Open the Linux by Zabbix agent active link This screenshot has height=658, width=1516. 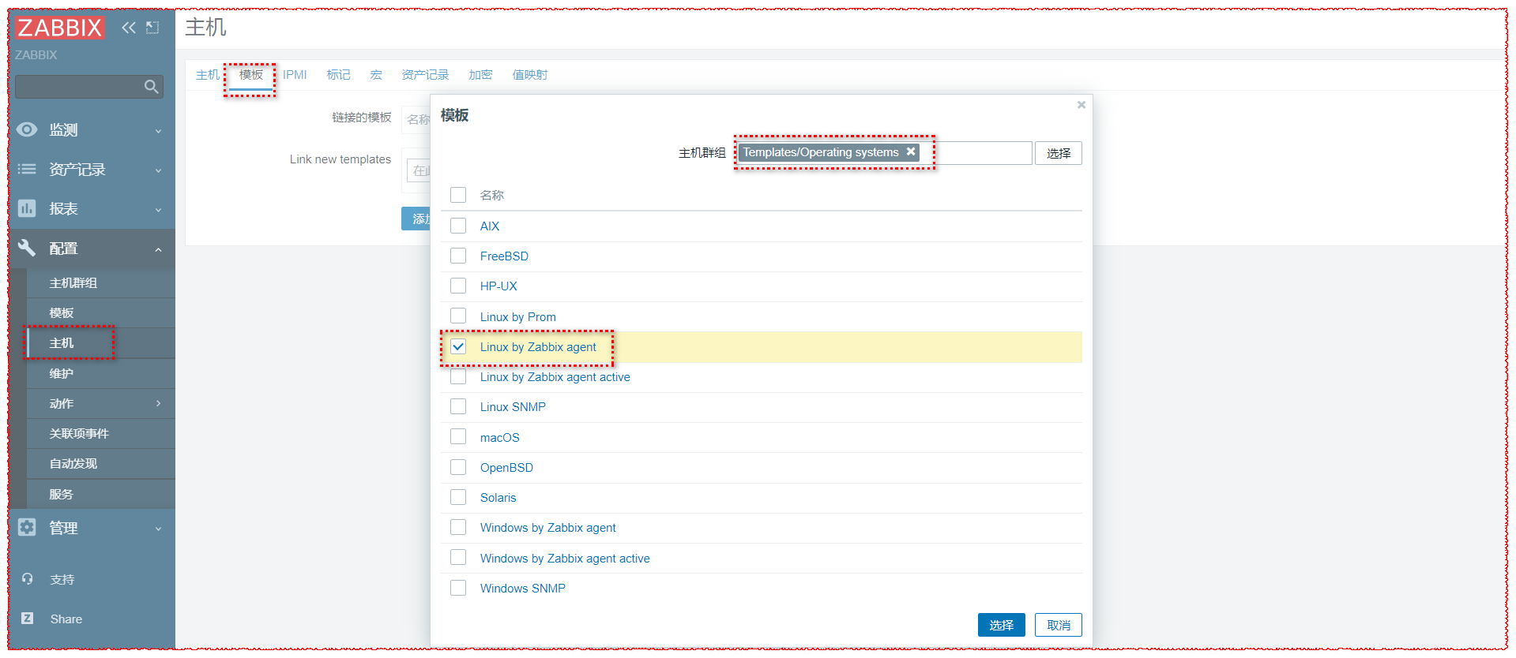coord(555,377)
